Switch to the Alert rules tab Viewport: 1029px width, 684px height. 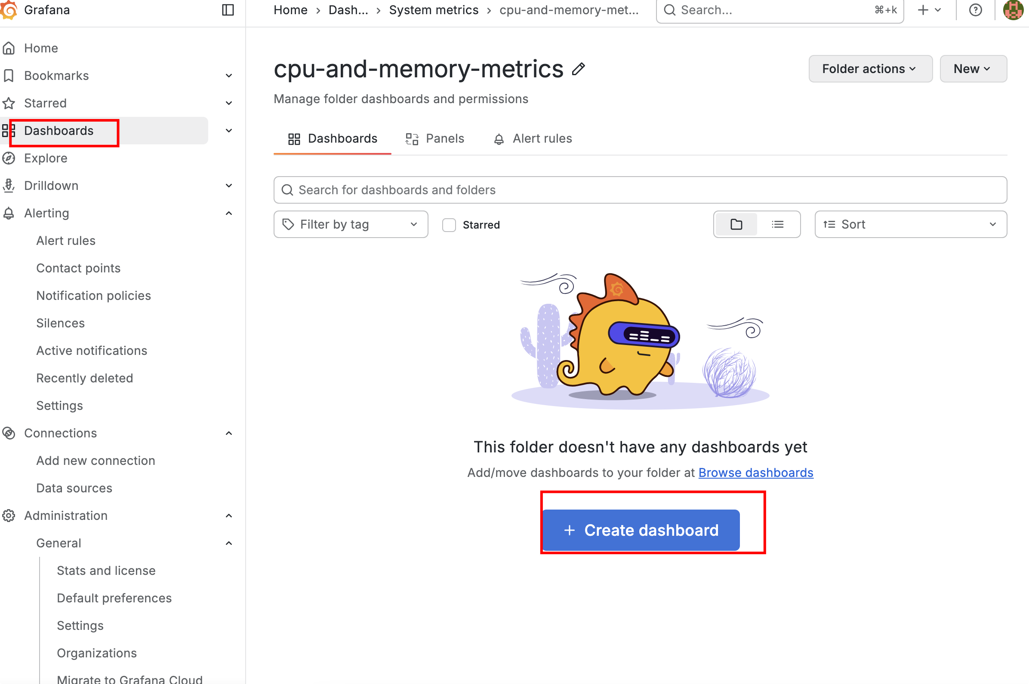[x=533, y=139]
